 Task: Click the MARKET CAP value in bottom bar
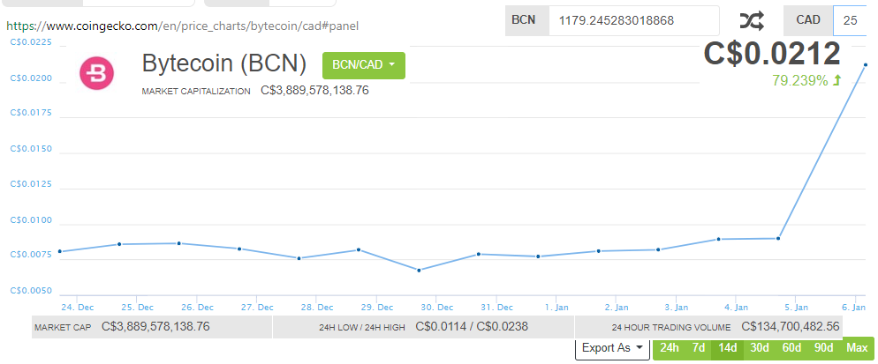pyautogui.click(x=155, y=326)
